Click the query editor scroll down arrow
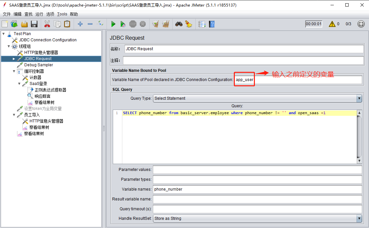Image resolution: width=369 pixels, height=228 pixels. 359,161
